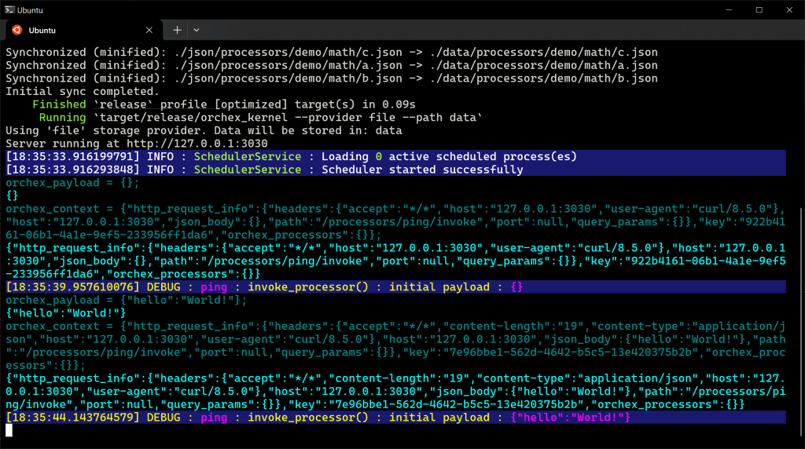
Task: Click the 'Loading 0 active scheduled process(es)' message
Action: (x=448, y=156)
